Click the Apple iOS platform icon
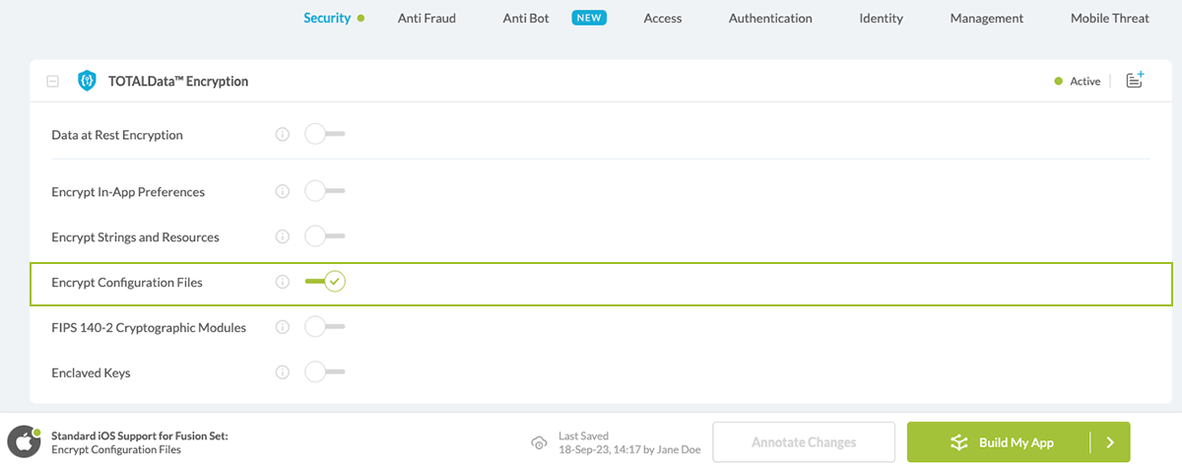1182x466 pixels. click(x=24, y=442)
